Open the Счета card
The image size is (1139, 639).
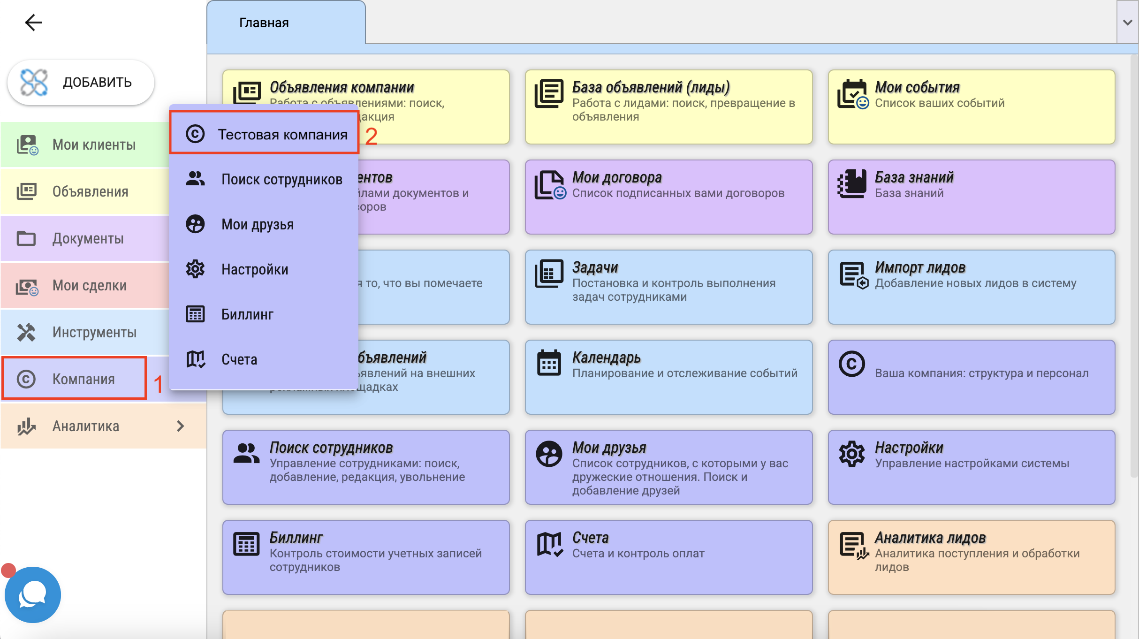tap(668, 557)
